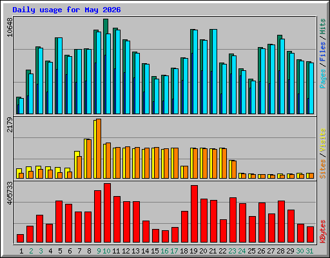Select day label 12 on the x-axis
The height and width of the screenshot is (258, 330).
126,251
